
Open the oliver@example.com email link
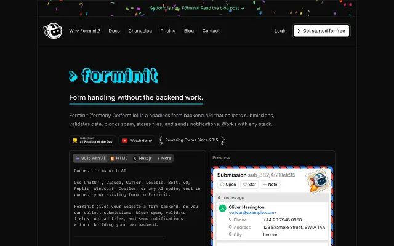coord(253,212)
